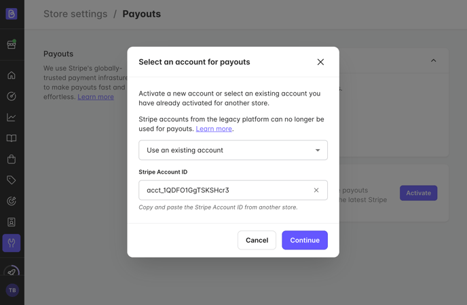This screenshot has height=305, width=467.
Task: Open the target marketing icon
Action: pyautogui.click(x=12, y=201)
